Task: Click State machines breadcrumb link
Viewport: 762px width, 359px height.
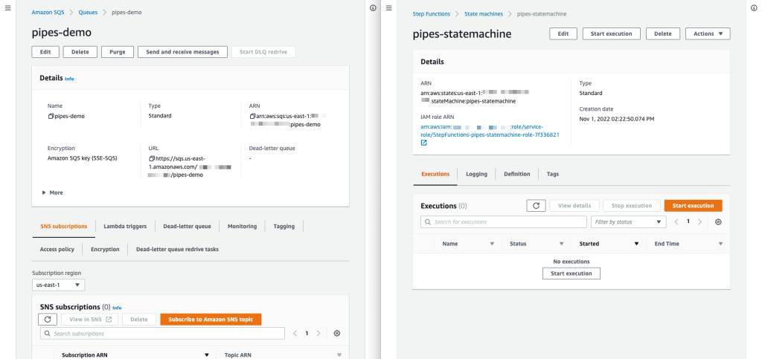Action: 484,14
